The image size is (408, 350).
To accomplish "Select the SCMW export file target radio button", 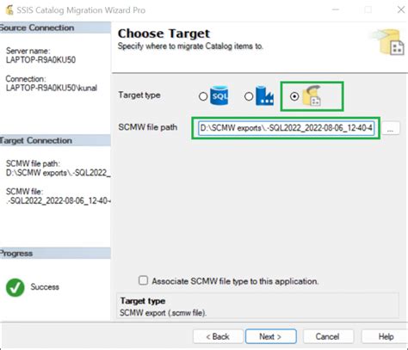I will (294, 96).
